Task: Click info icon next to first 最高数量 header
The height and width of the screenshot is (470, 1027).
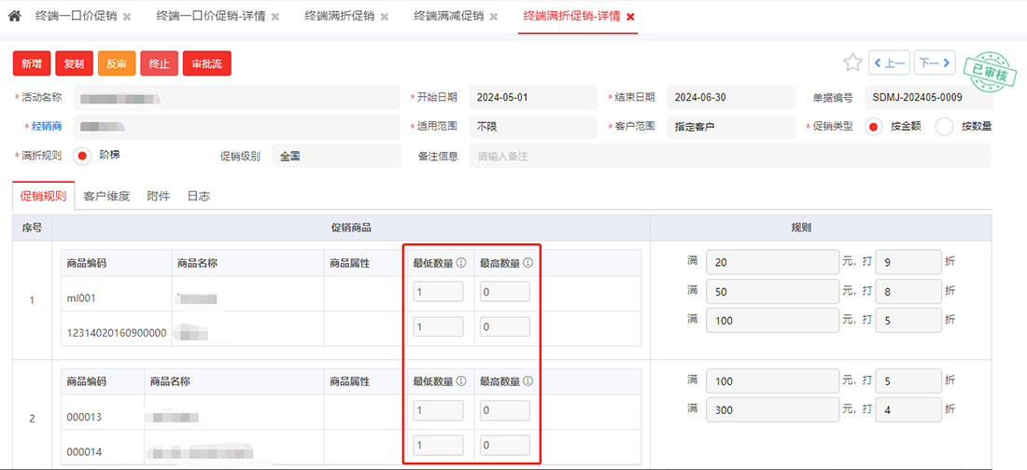Action: click(x=528, y=263)
